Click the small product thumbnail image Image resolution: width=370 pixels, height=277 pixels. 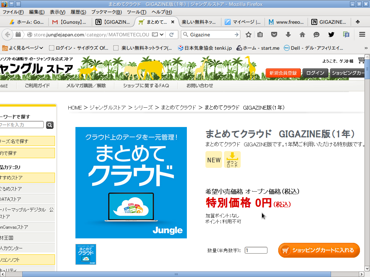[86, 254]
